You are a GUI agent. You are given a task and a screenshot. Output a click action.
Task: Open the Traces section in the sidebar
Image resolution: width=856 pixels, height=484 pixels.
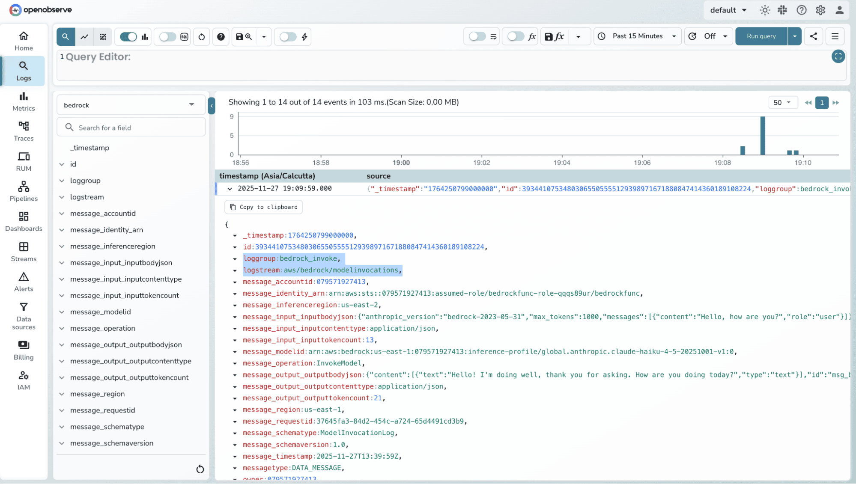tap(24, 131)
